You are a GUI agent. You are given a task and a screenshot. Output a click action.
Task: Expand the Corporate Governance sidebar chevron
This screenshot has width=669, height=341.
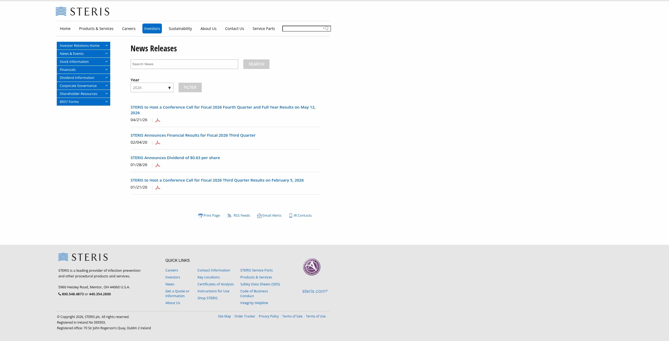coord(107,86)
